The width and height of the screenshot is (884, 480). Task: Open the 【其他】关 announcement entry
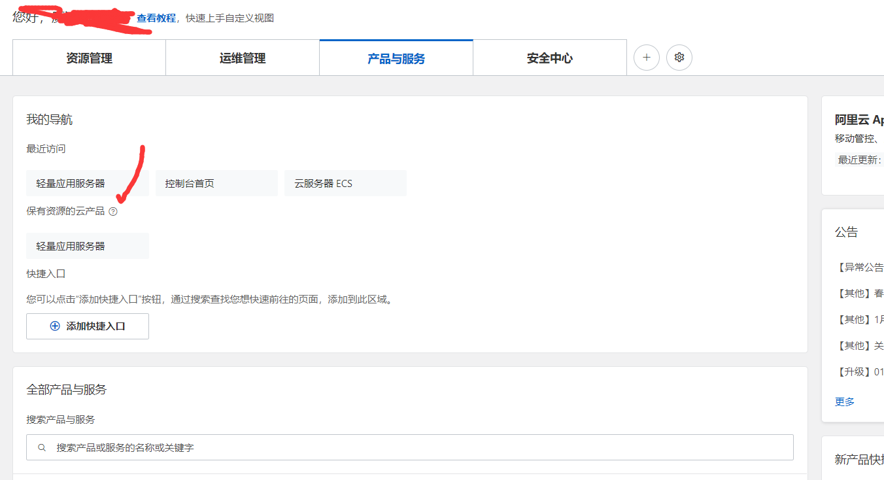(859, 345)
